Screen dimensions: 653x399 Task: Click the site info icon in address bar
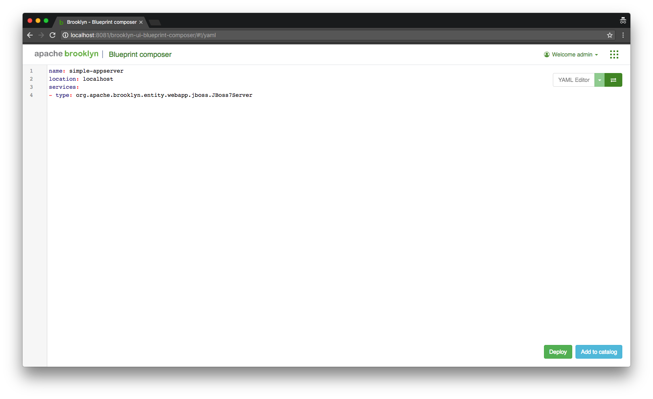(65, 35)
